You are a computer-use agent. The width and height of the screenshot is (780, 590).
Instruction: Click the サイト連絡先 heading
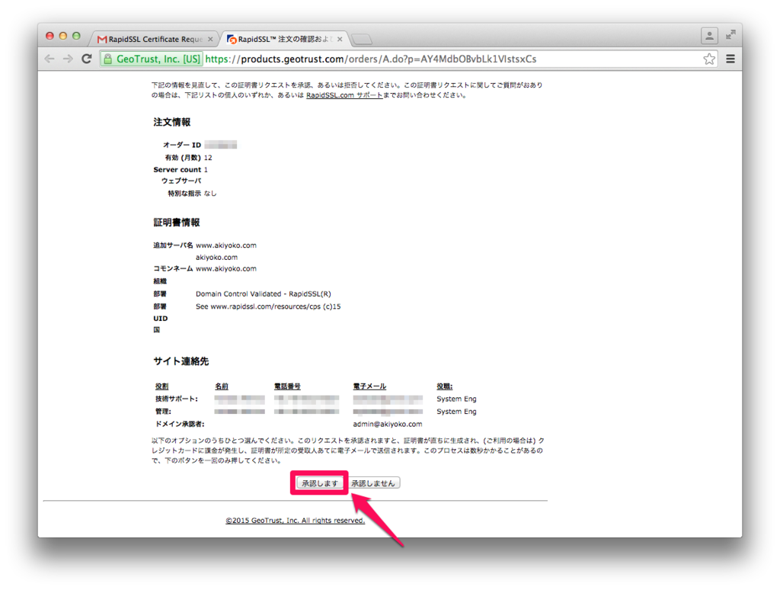[x=181, y=361]
